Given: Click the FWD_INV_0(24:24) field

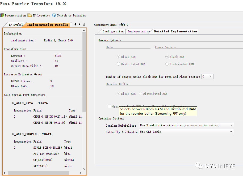Looking at the screenshot, I should [46, 154].
